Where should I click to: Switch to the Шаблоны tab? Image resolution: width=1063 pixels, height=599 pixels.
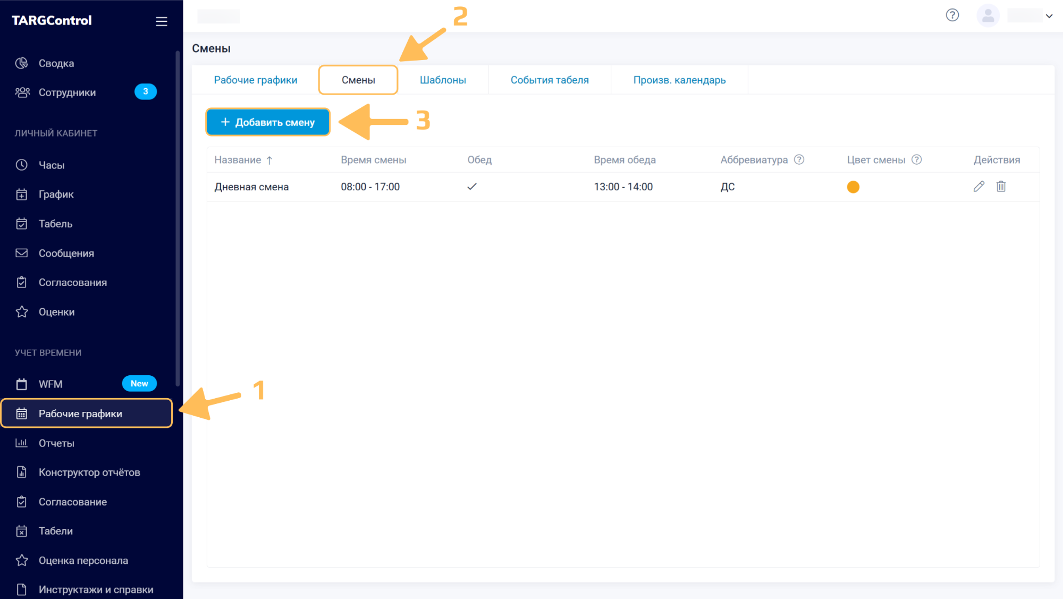click(443, 80)
